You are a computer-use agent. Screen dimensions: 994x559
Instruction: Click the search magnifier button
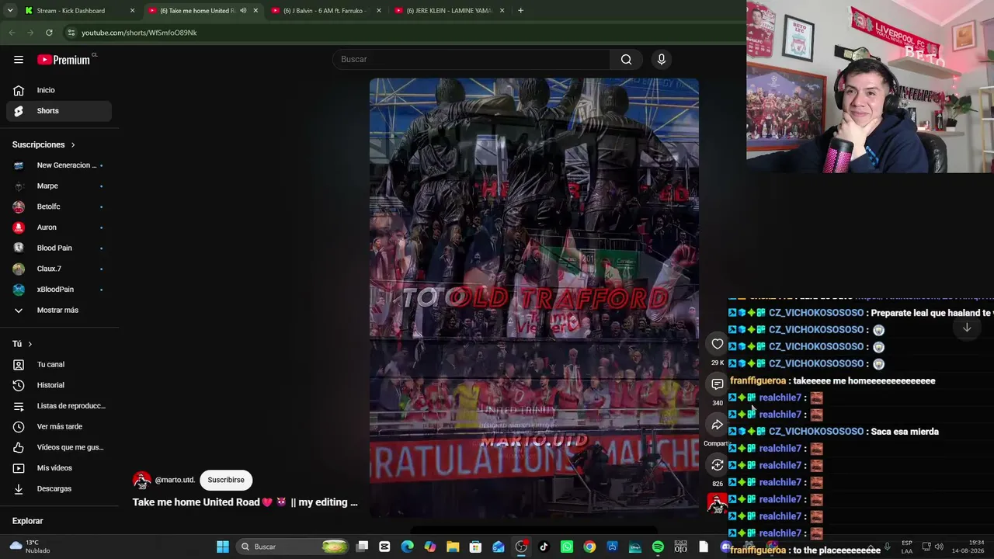[x=626, y=59]
